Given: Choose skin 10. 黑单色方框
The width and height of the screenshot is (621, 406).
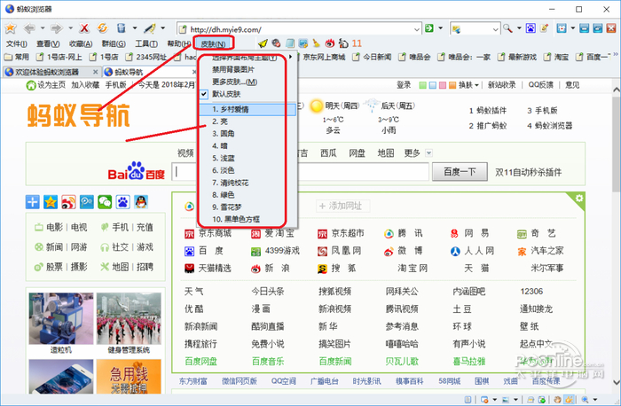Looking at the screenshot, I should tap(248, 219).
